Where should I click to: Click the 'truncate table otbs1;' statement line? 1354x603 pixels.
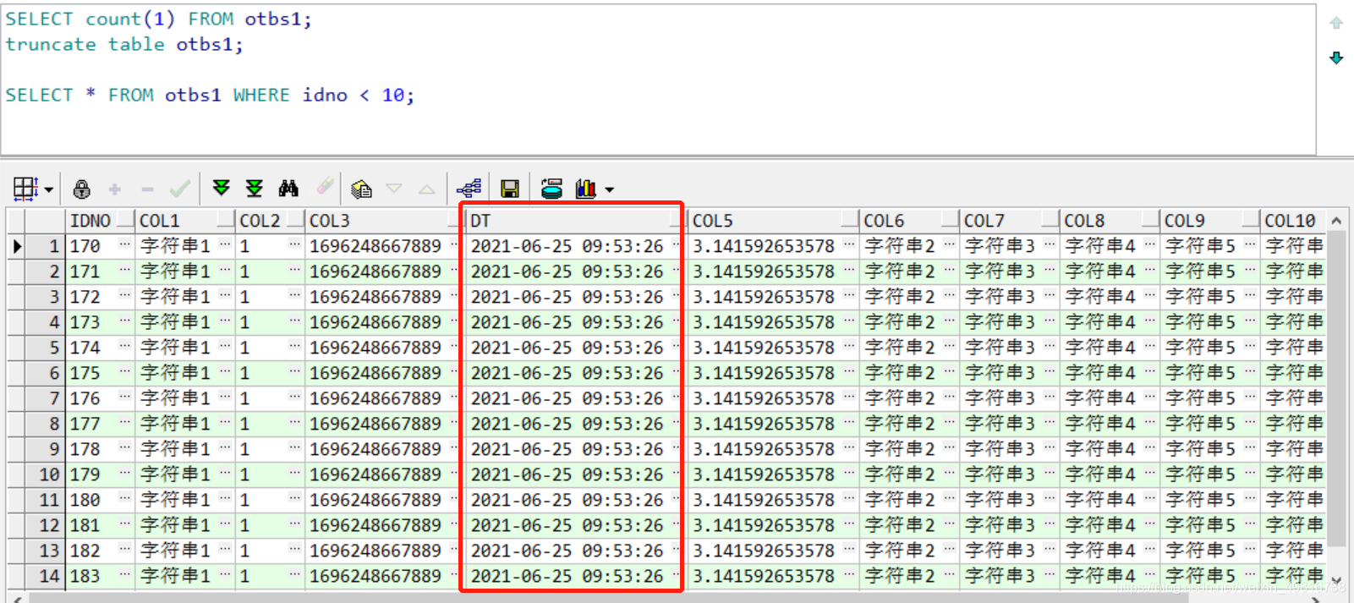pyautogui.click(x=124, y=45)
